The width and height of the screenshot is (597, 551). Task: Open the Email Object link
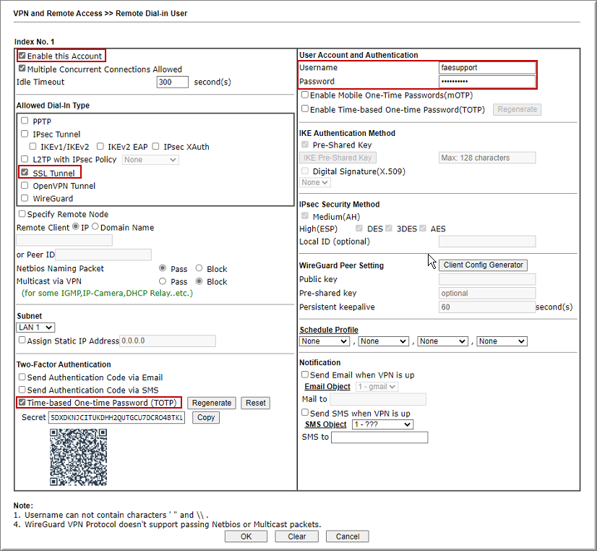327,387
